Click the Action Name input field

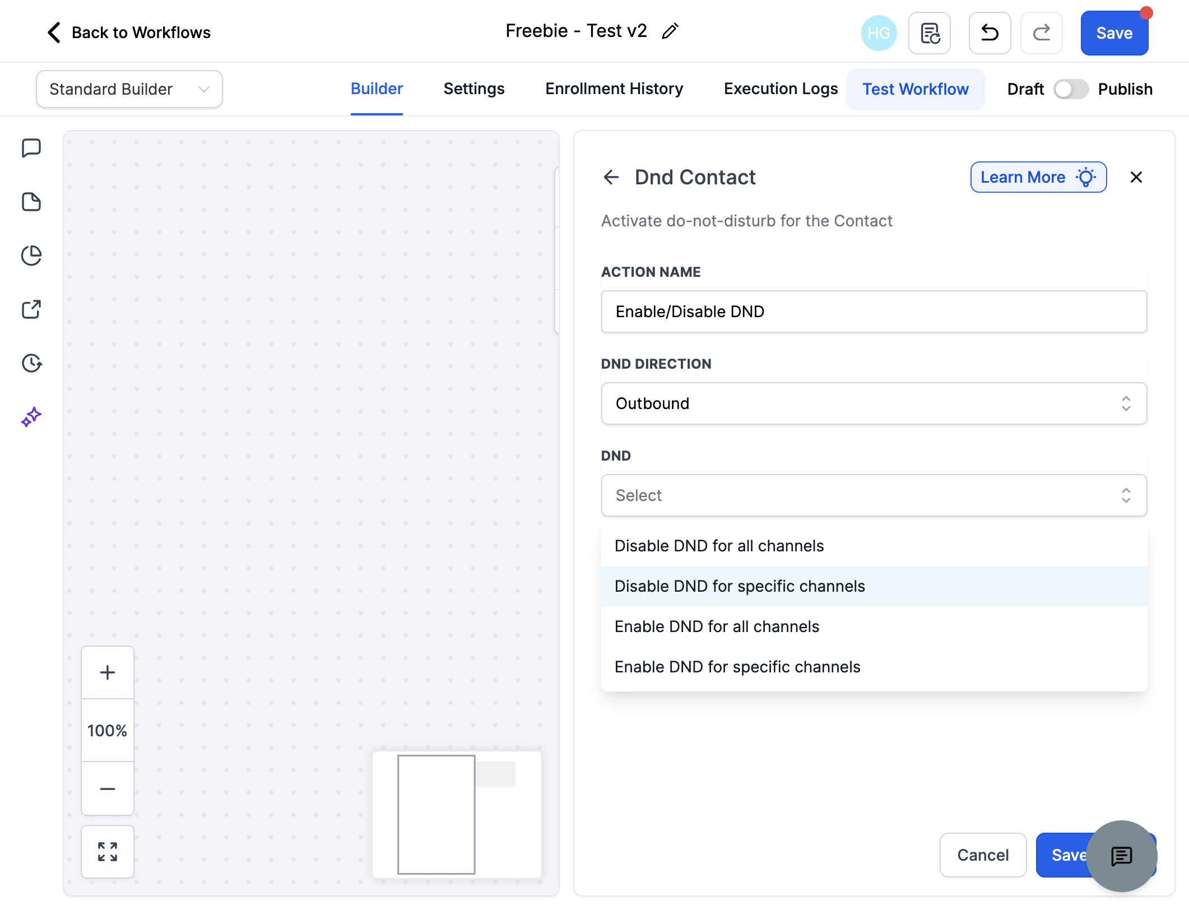(x=874, y=312)
